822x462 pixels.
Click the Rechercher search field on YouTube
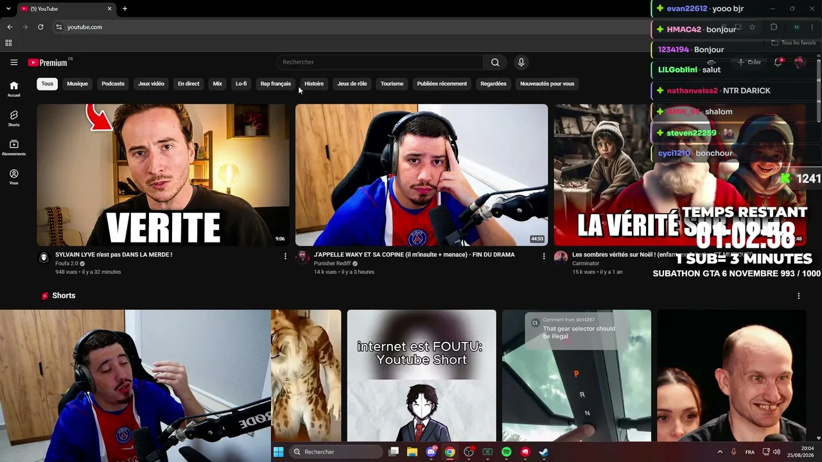pyautogui.click(x=380, y=62)
